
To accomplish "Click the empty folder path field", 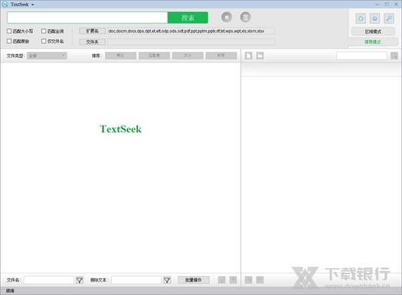I will 191,42.
